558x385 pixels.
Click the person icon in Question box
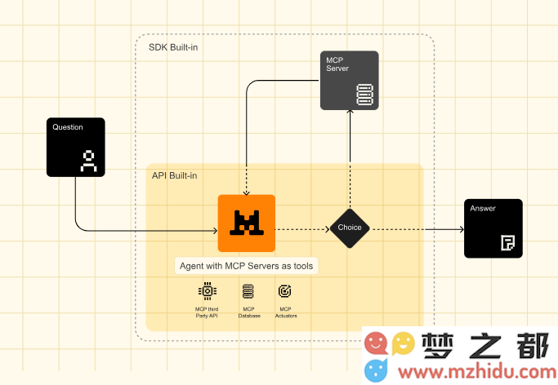pyautogui.click(x=88, y=161)
